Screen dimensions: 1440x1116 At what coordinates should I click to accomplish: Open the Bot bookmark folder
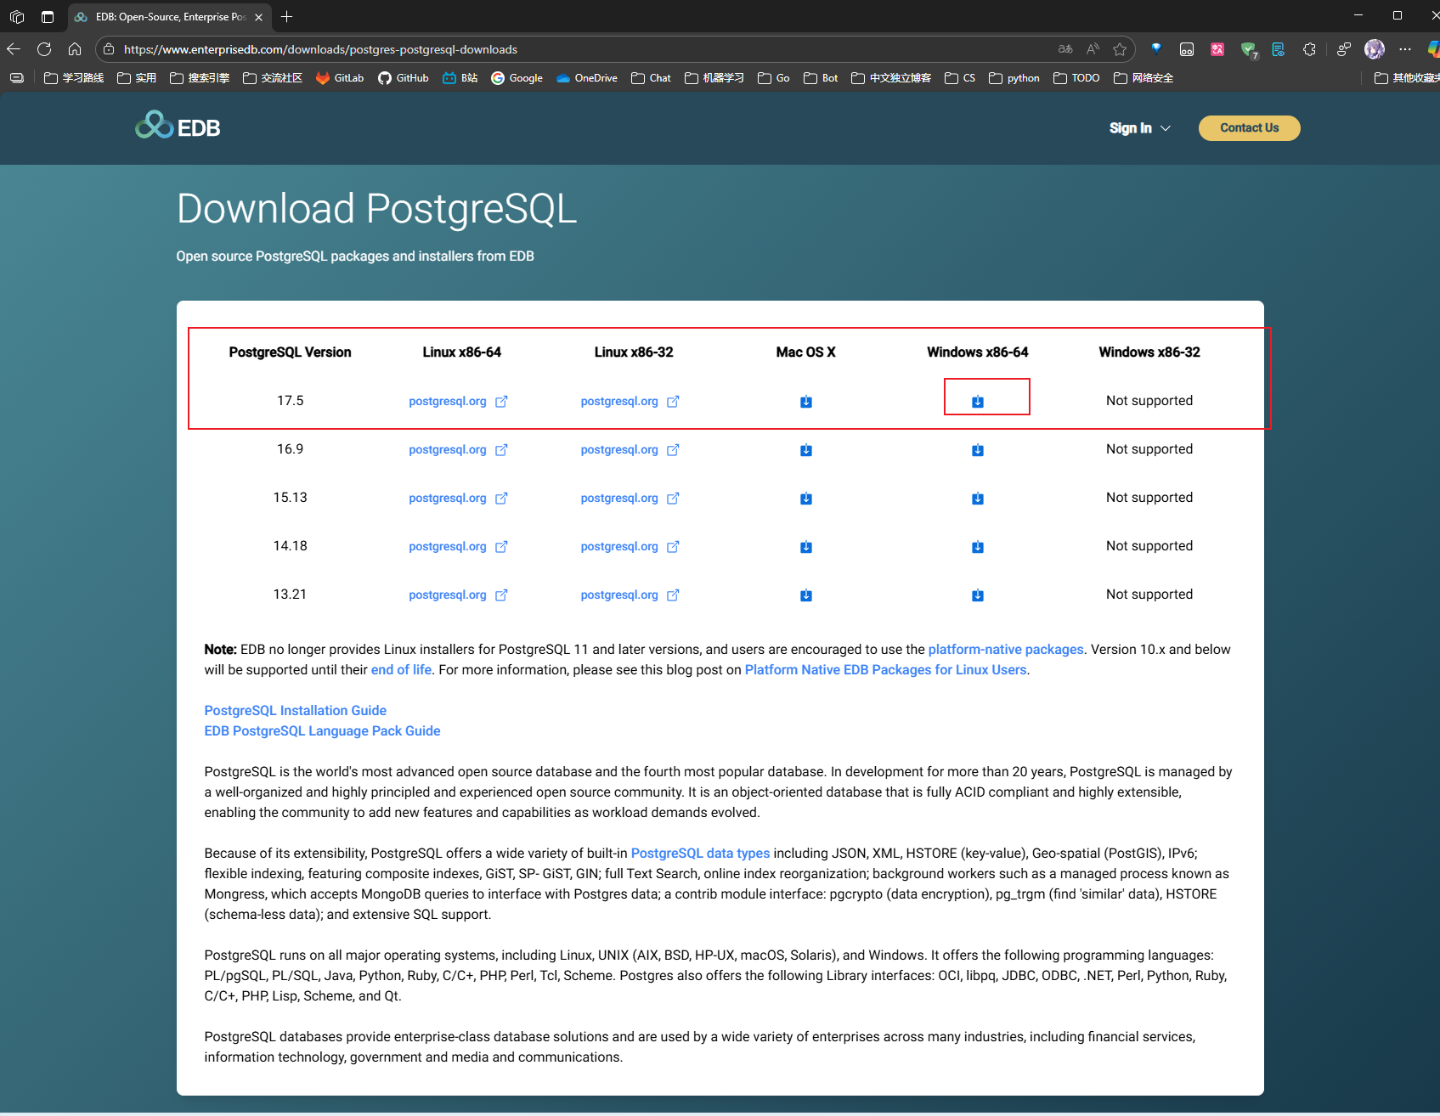[821, 78]
